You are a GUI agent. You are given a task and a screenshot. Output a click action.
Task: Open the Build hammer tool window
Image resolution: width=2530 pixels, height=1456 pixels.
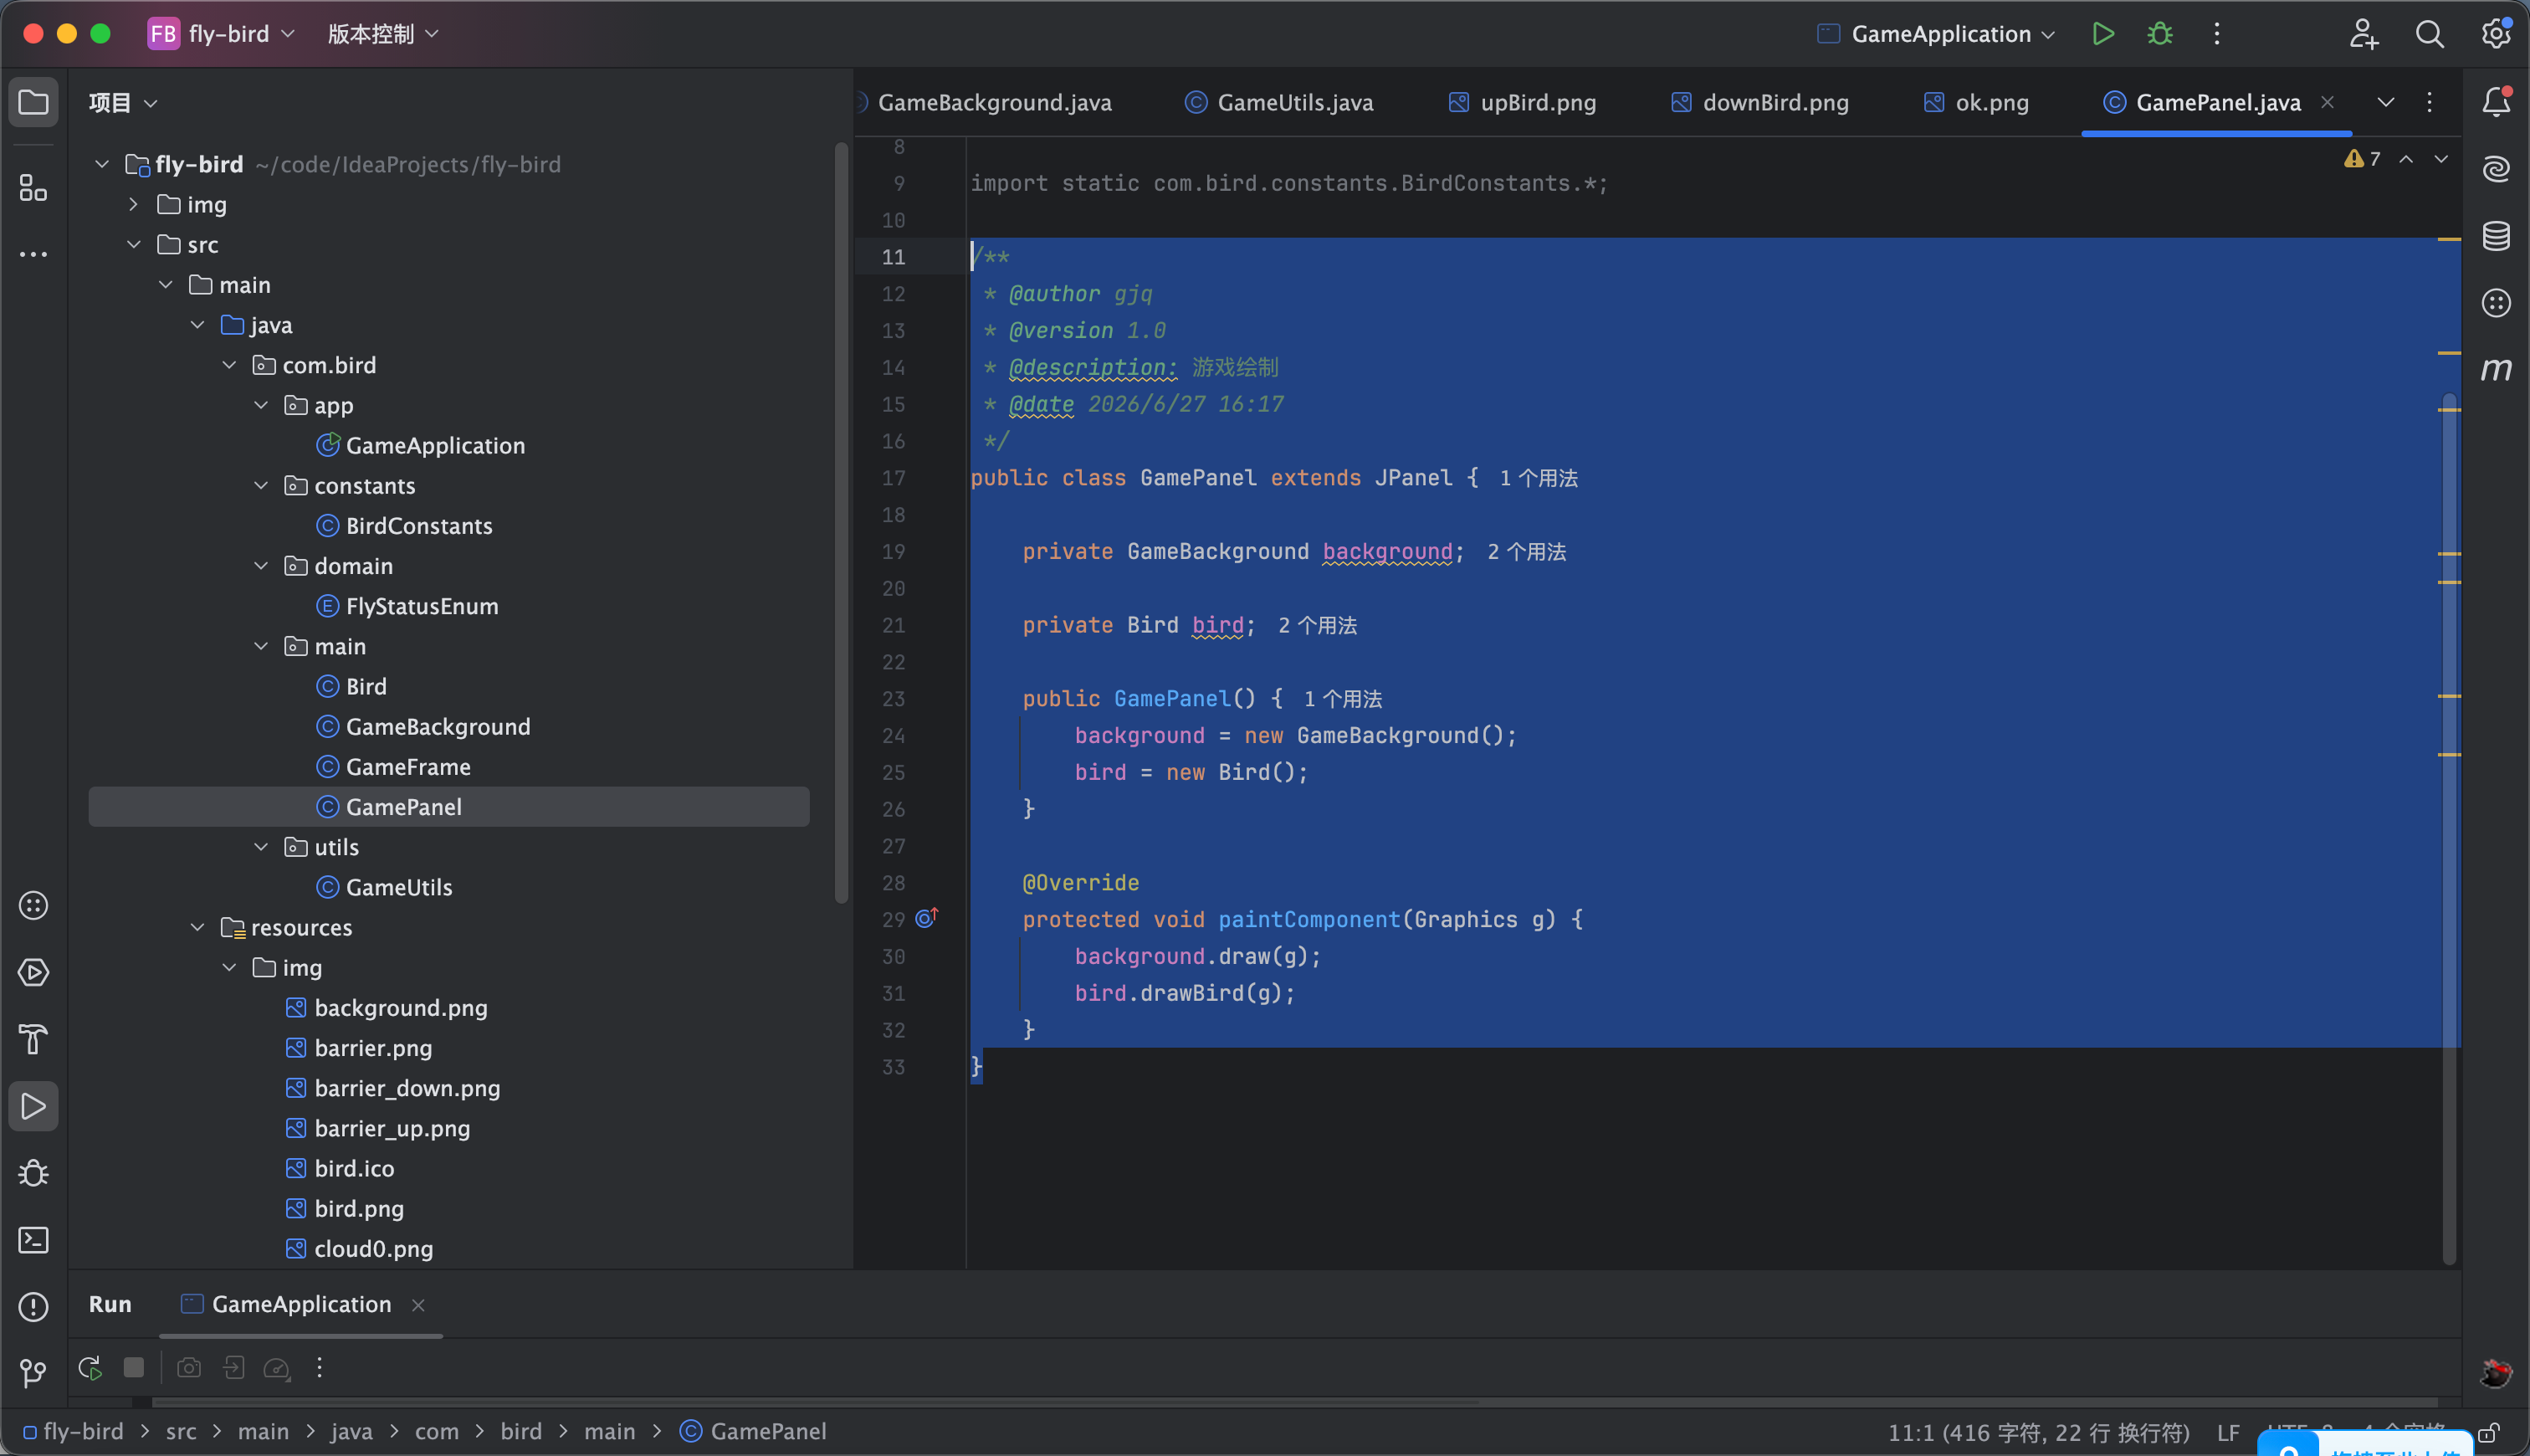[33, 1039]
